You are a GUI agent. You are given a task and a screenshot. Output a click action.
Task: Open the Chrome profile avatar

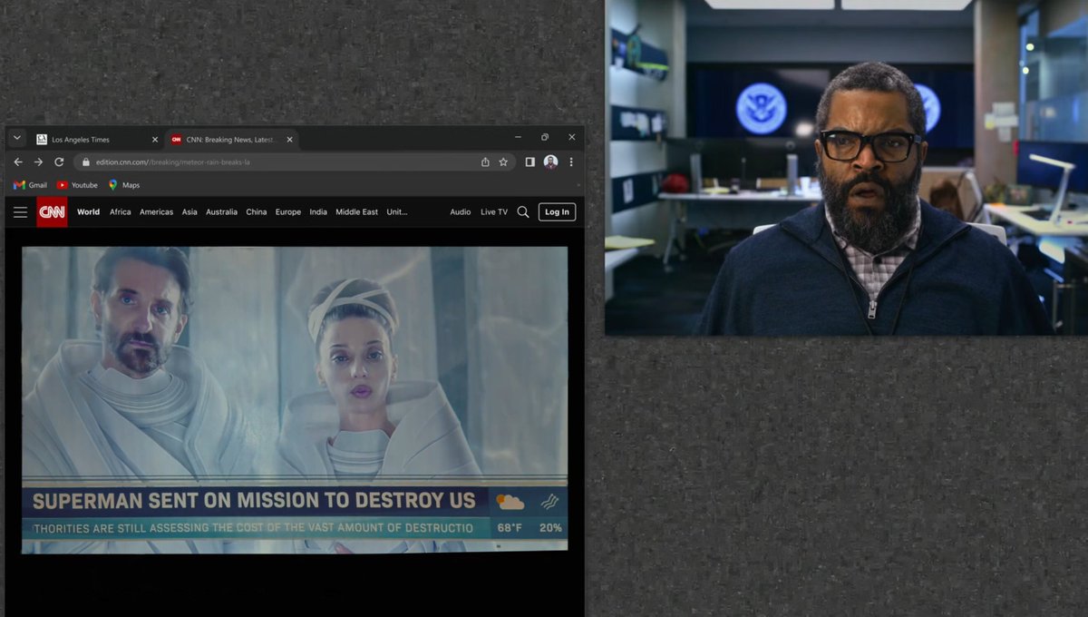point(550,162)
